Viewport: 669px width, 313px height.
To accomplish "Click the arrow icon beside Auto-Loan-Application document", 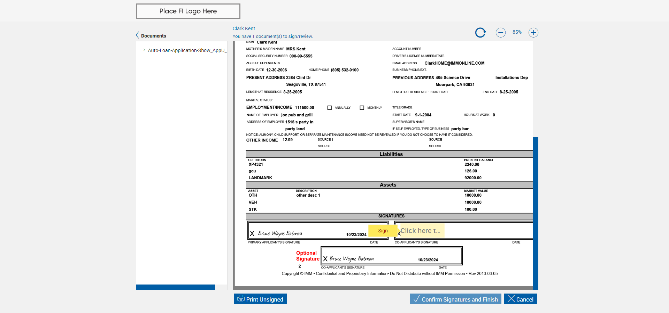I will tap(142, 50).
